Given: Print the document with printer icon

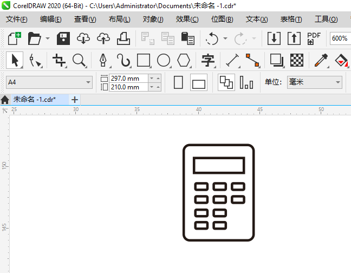Looking at the screenshot, I should click(x=123, y=38).
